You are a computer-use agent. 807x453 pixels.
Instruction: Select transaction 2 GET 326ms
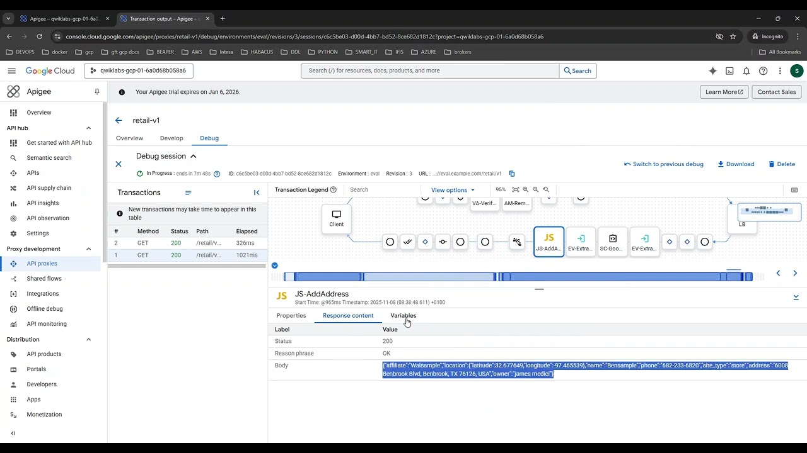click(187, 243)
